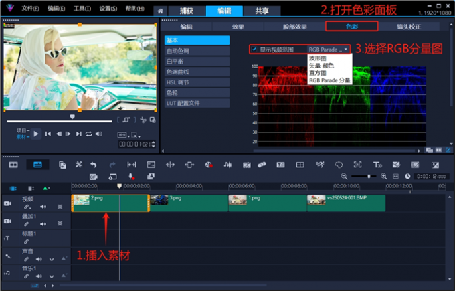The width and height of the screenshot is (455, 291).
Task: Click the home tab icon
Action: point(160,11)
